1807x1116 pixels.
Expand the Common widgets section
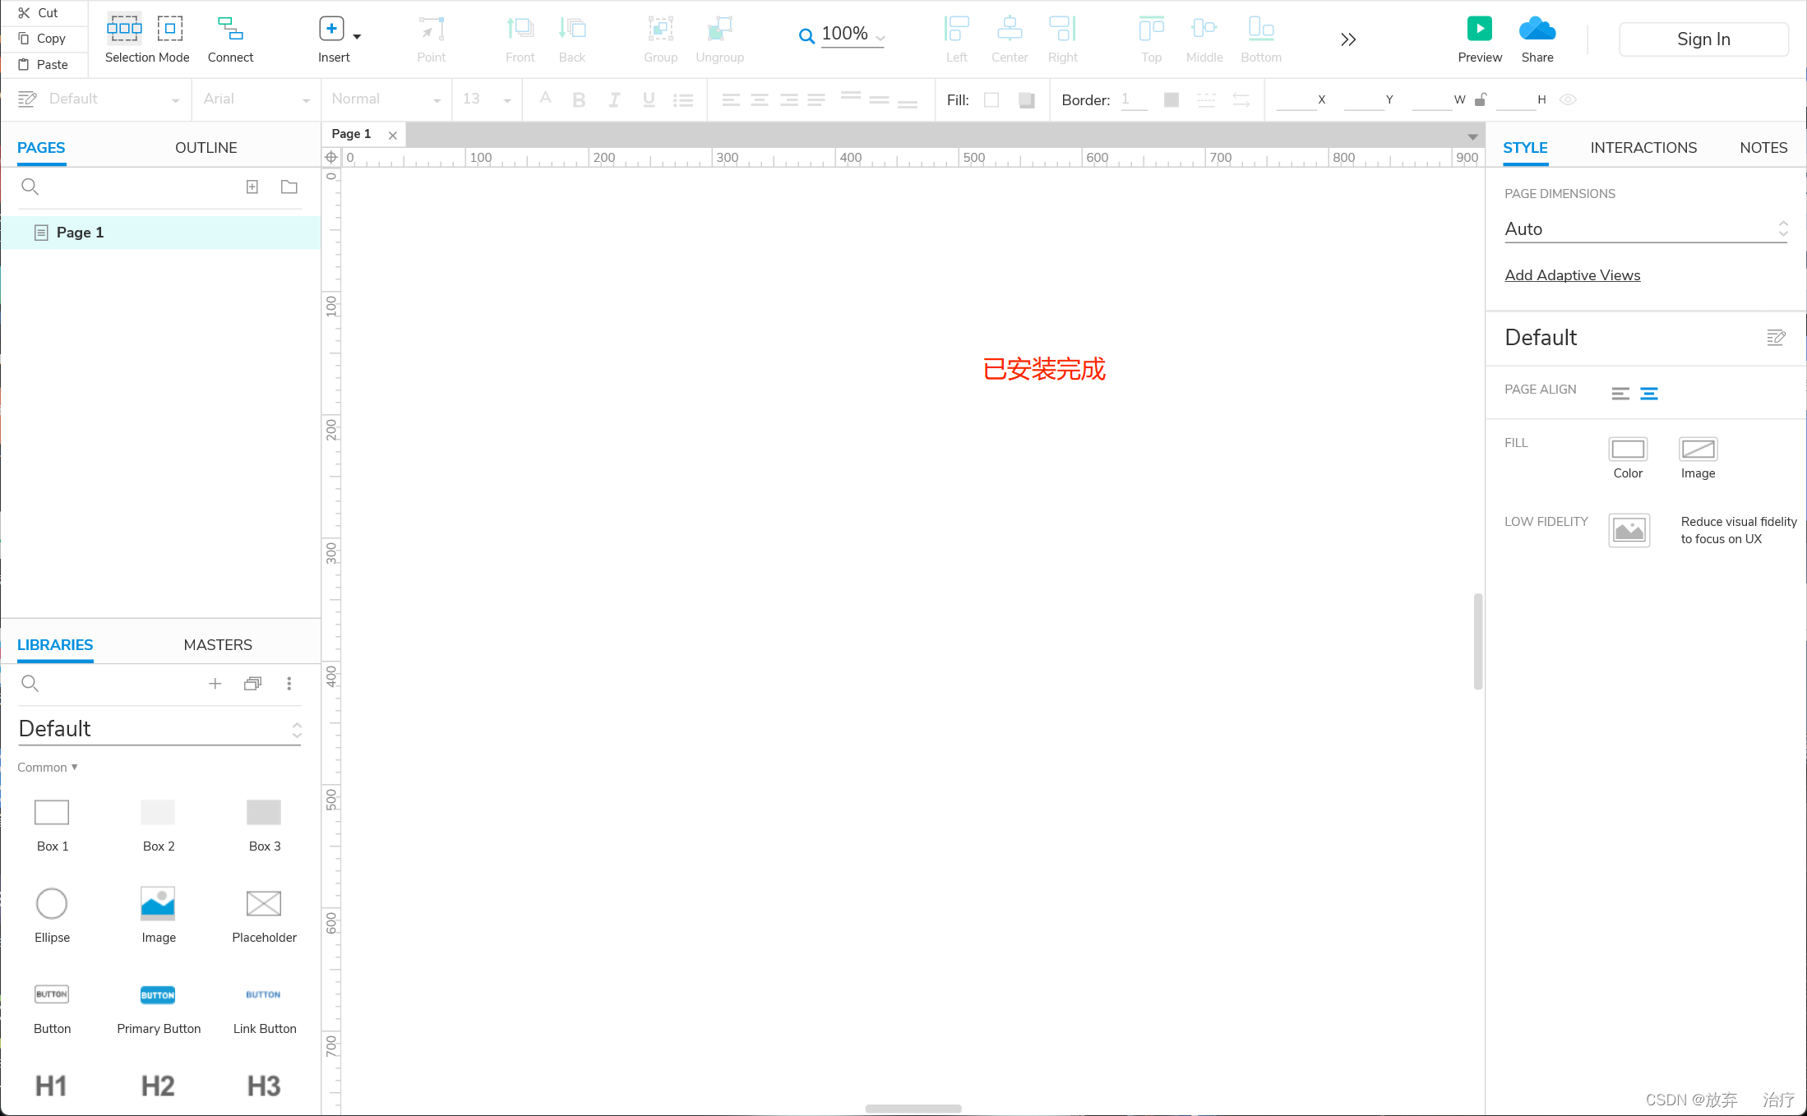pyautogui.click(x=47, y=767)
